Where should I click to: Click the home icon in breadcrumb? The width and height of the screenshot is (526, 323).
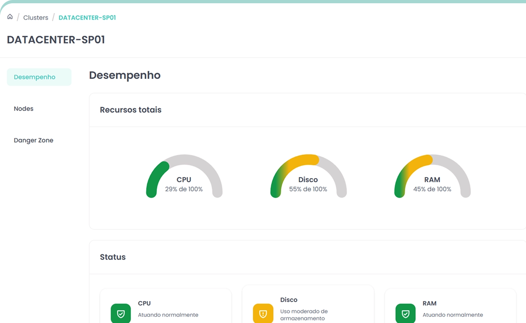10,17
